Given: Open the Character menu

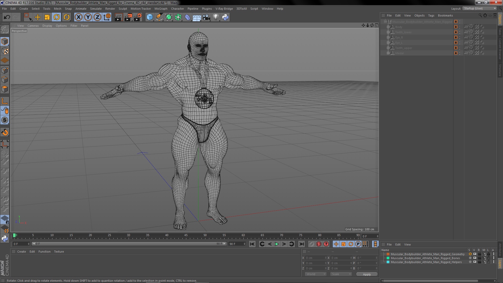Looking at the screenshot, I should click(177, 9).
